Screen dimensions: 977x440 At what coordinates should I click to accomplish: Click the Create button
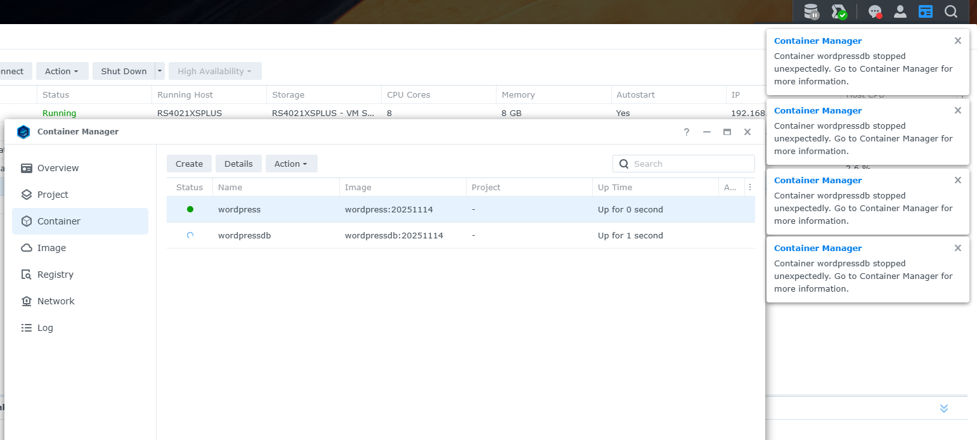pyautogui.click(x=189, y=164)
